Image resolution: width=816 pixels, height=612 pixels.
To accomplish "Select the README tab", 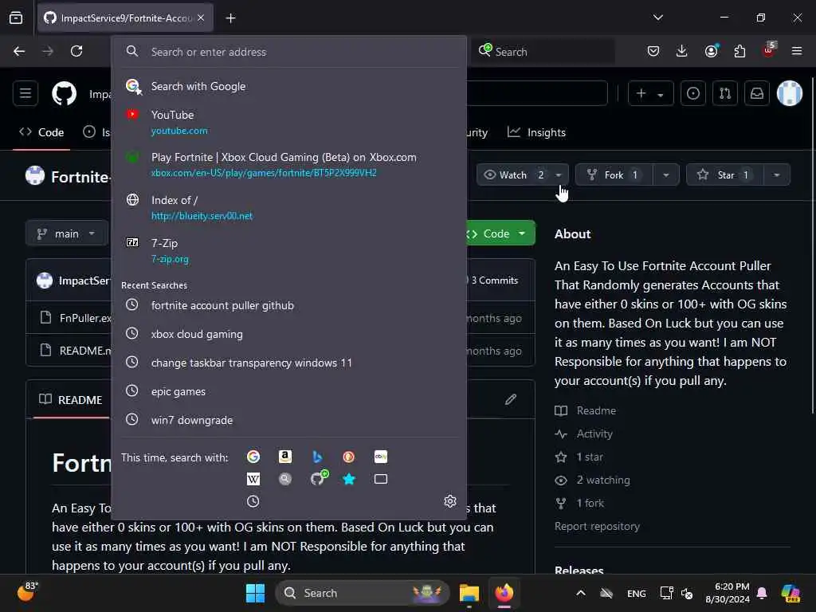I will [71, 400].
